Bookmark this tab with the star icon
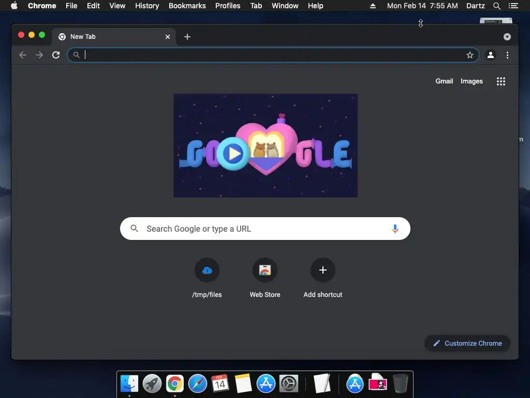This screenshot has height=398, width=530. click(x=470, y=55)
